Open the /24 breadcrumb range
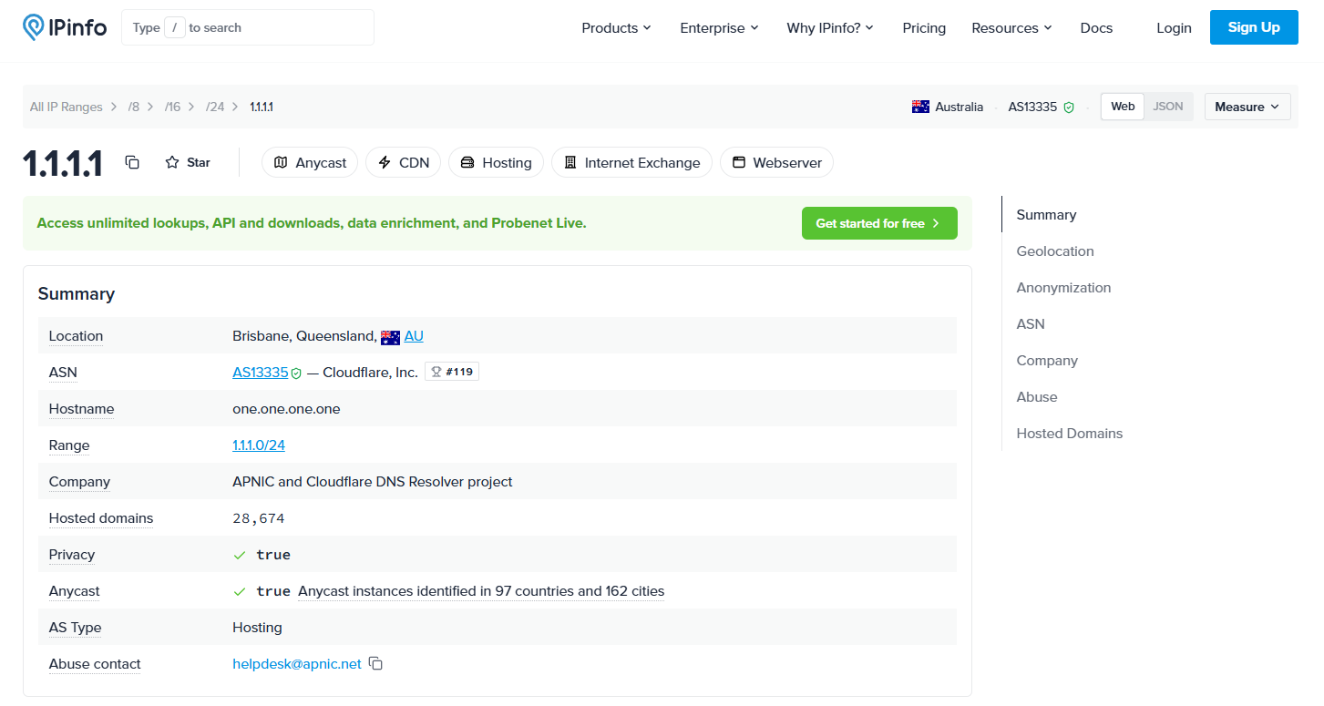Screen dimensions: 1324x706 click(215, 107)
